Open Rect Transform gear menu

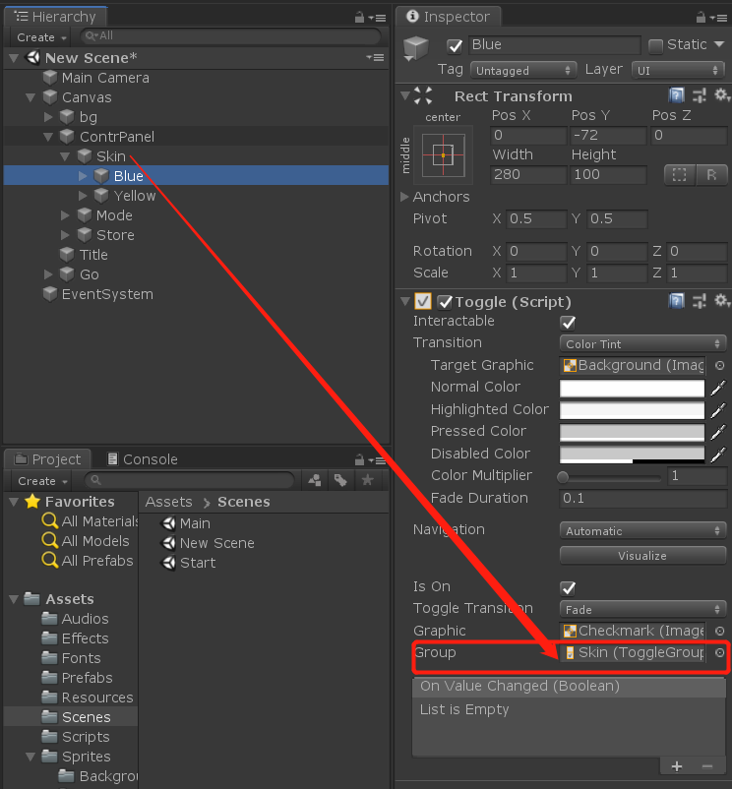pyautogui.click(x=722, y=94)
